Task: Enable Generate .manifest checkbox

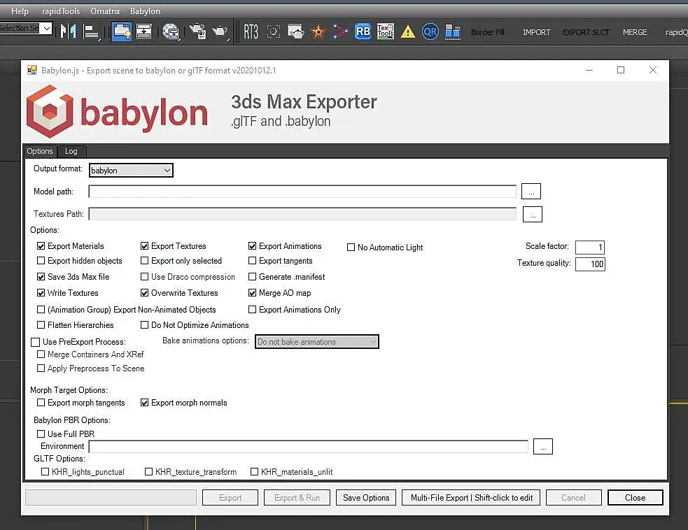Action: pyautogui.click(x=252, y=277)
